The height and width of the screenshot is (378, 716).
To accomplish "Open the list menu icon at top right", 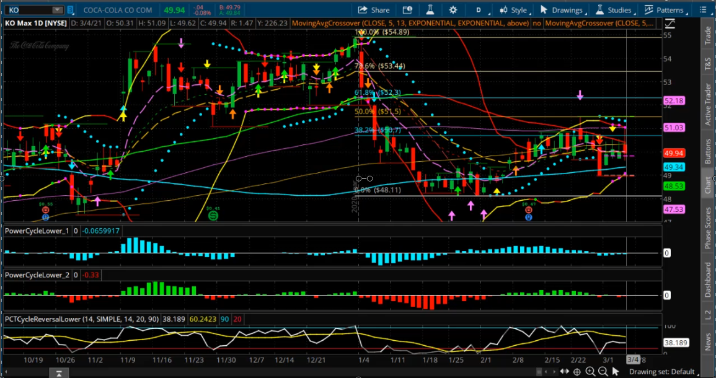I will pos(703,10).
